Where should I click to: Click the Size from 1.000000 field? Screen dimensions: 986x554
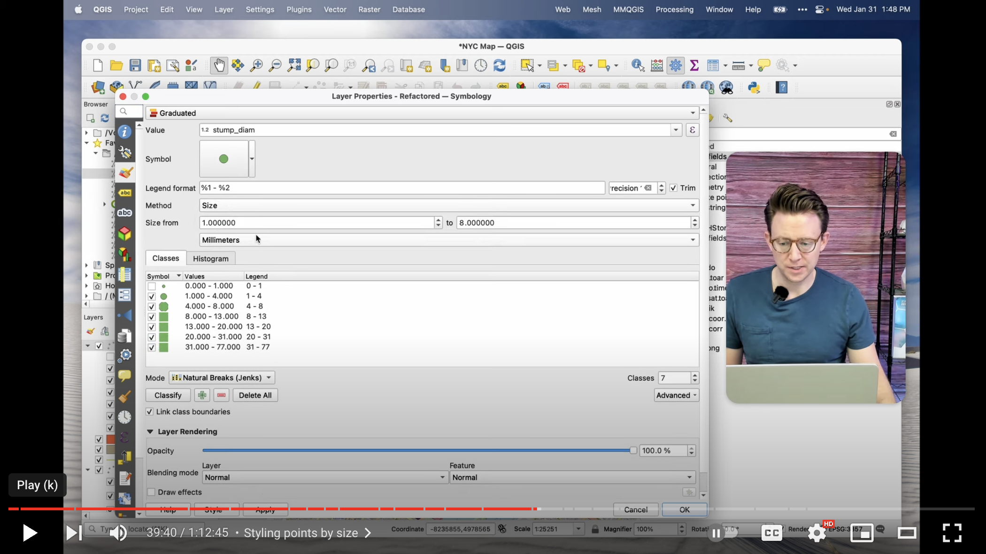point(316,223)
